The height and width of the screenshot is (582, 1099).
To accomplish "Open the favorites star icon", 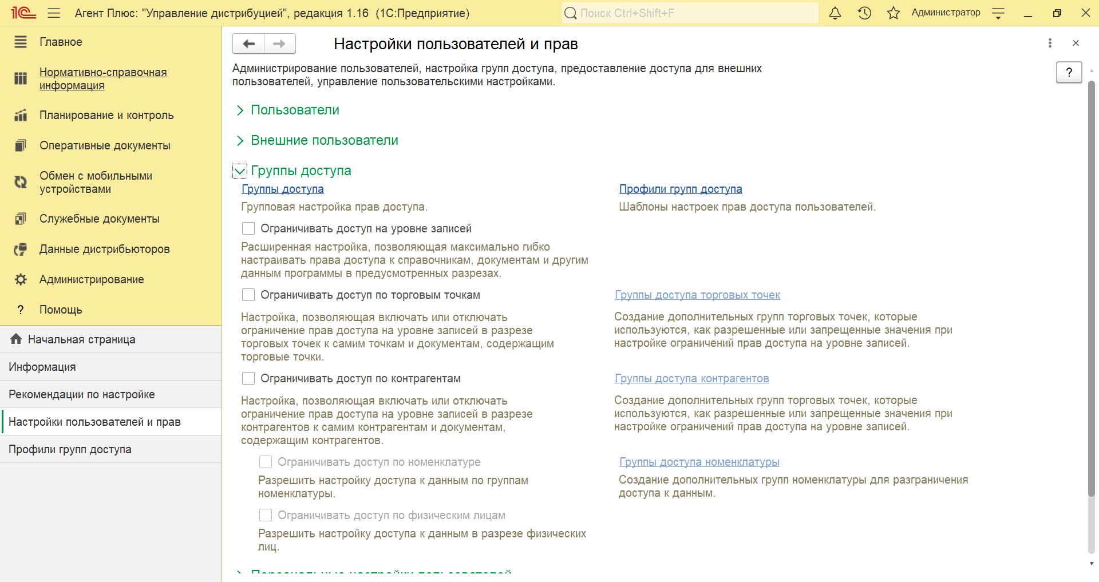I will [894, 13].
